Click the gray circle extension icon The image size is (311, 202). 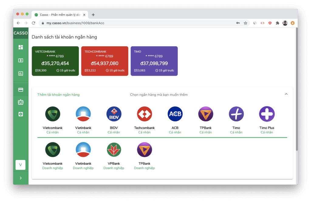pos(255,23)
